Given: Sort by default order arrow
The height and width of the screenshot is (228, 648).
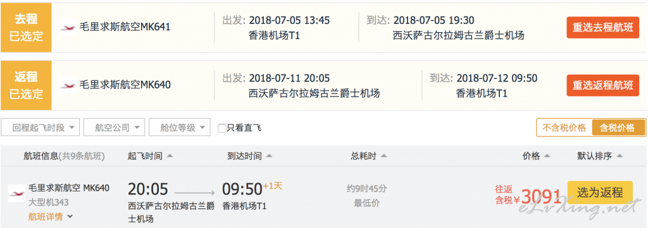Looking at the screenshot, I should [x=619, y=156].
